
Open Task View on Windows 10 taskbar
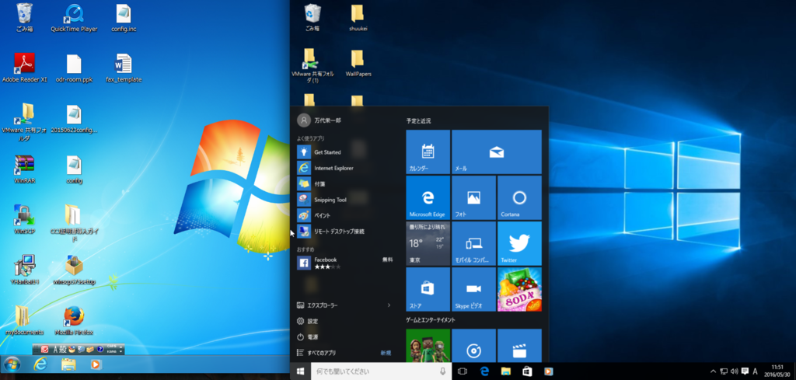[463, 371]
